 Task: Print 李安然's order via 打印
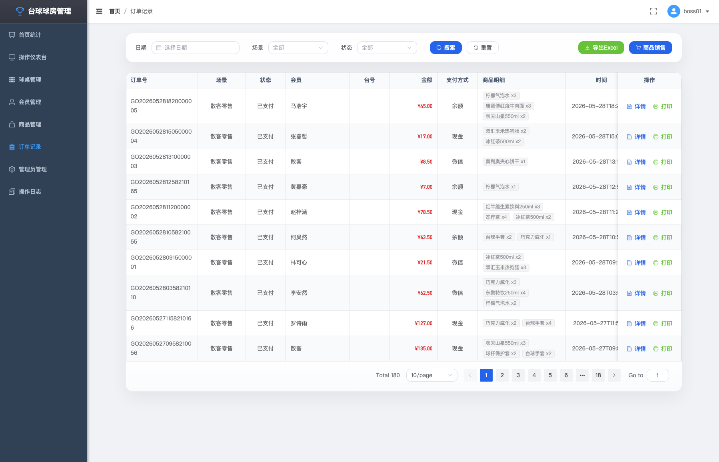(663, 293)
